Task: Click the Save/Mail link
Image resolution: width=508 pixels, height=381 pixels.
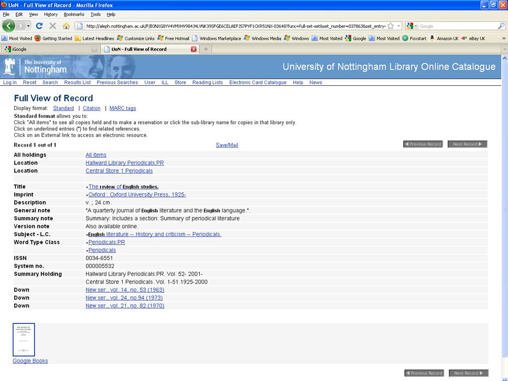Action: (x=227, y=145)
